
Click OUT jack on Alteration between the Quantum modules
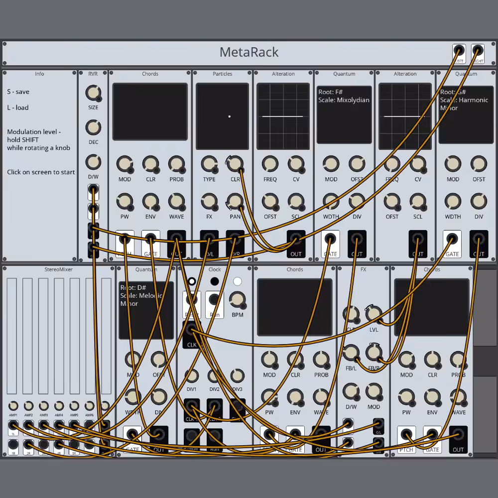click(418, 239)
